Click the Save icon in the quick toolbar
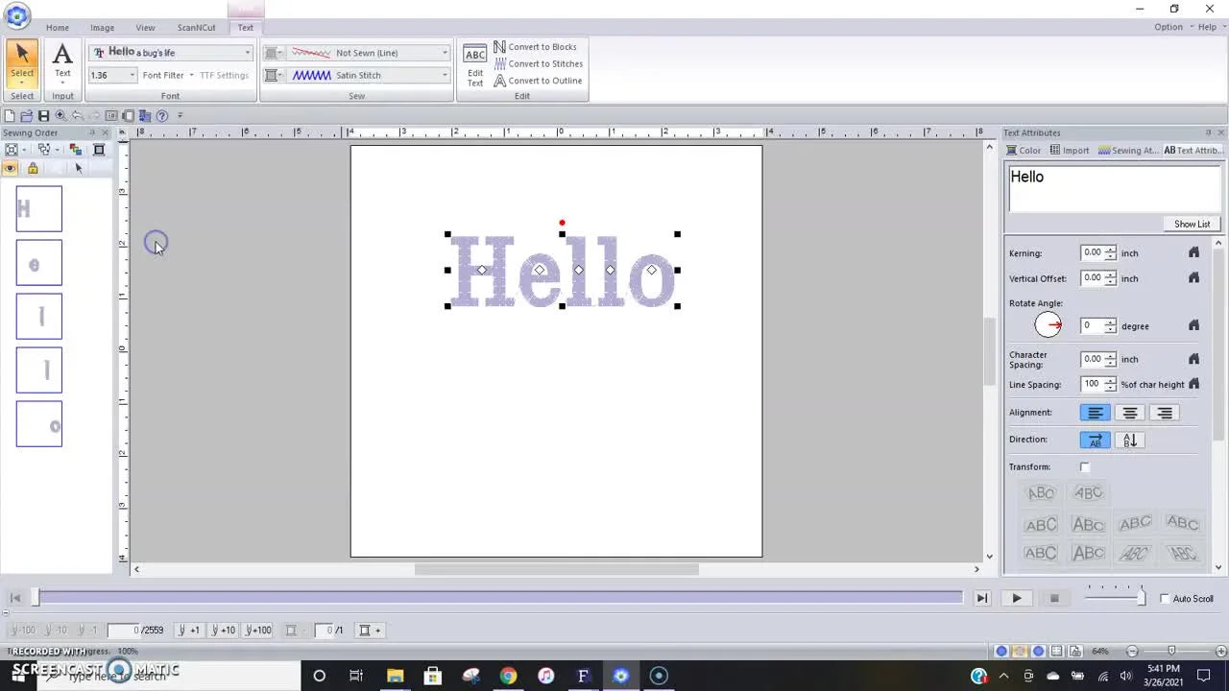The width and height of the screenshot is (1229, 691). click(x=44, y=115)
